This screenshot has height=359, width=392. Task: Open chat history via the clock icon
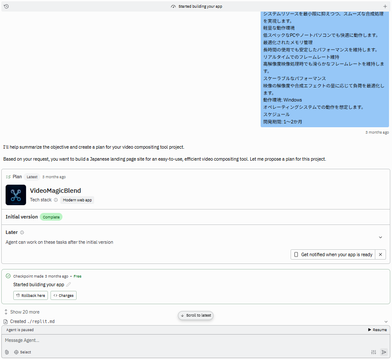tap(6, 6)
